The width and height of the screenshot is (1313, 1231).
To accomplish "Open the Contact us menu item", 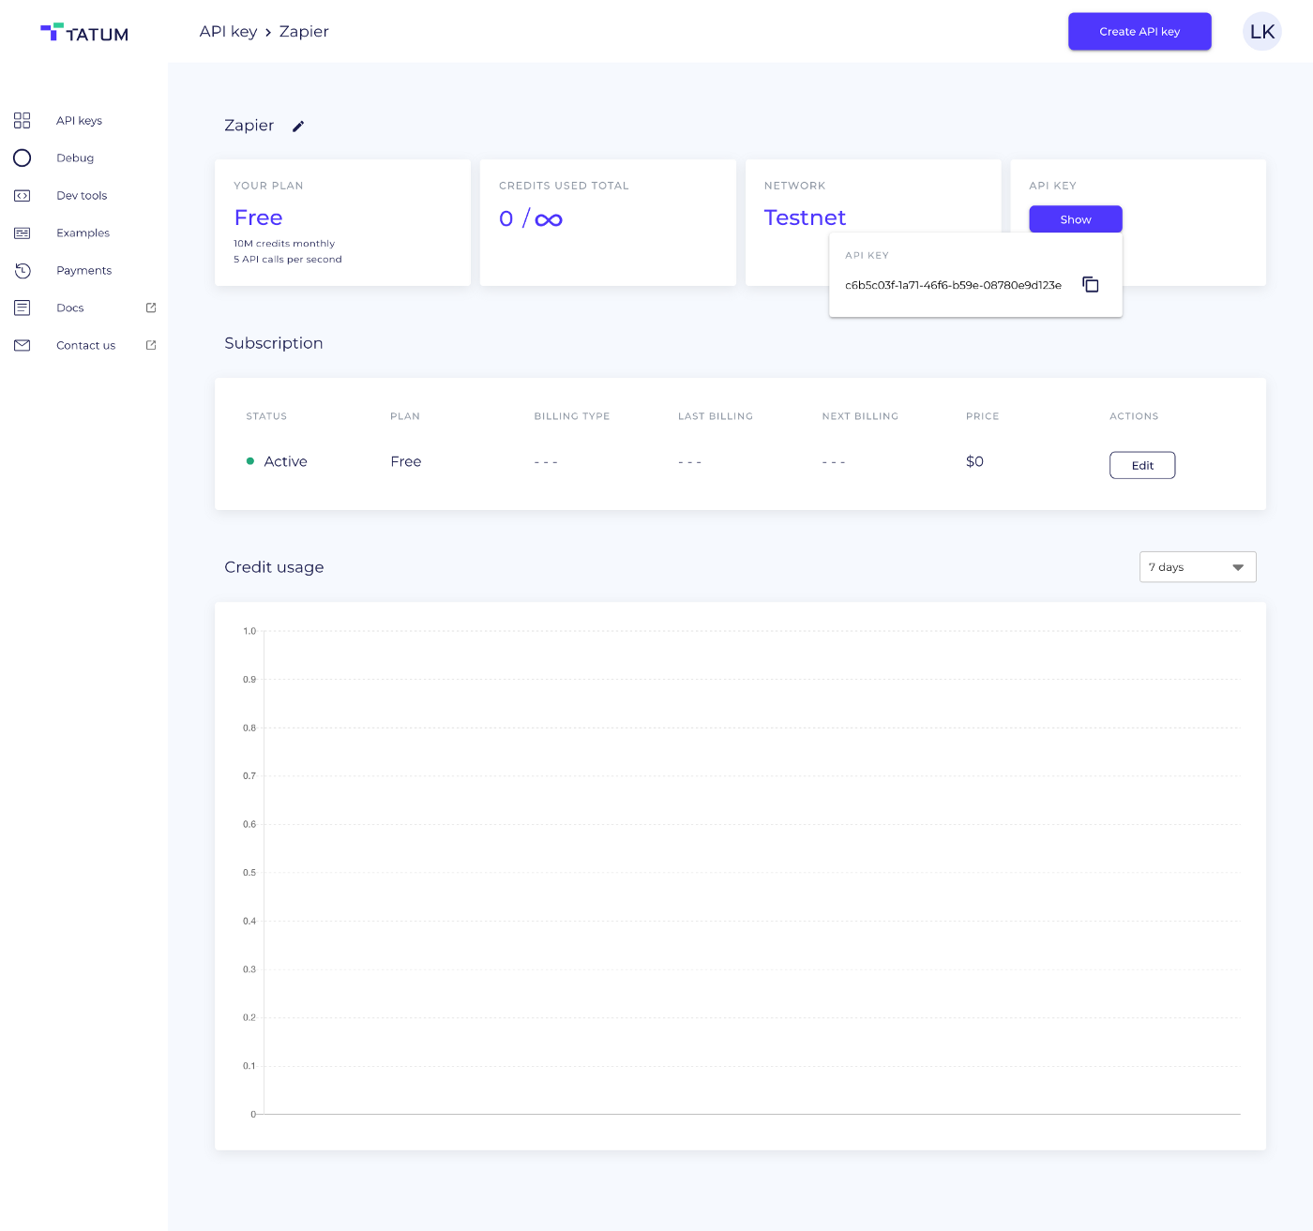I will pos(85,345).
